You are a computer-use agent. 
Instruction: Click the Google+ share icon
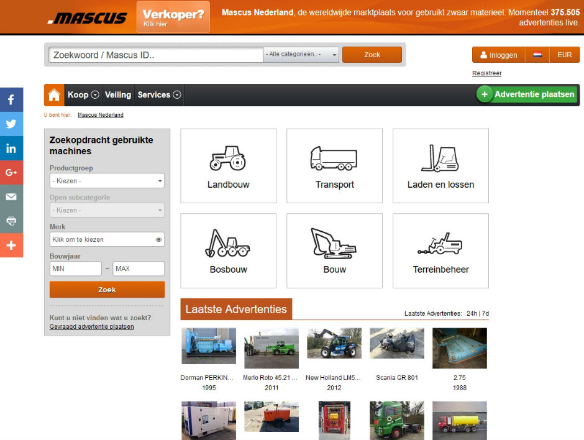pos(11,172)
